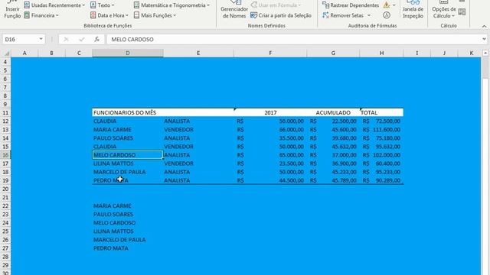The image size is (490, 275).
Task: Open Gerenciador de Nomes
Action: (234, 10)
